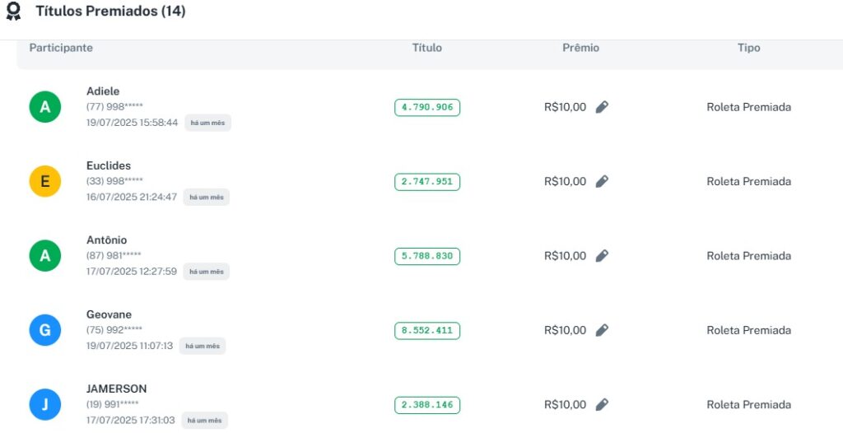The height and width of the screenshot is (433, 843).
Task: Click pencil icon for Antônio's prize
Action: [602, 256]
